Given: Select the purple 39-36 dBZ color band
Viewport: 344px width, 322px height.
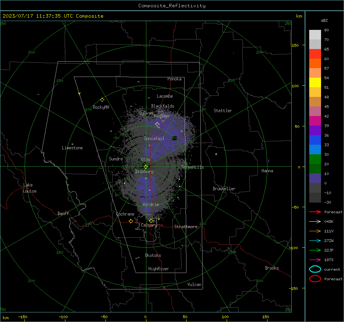Looking at the screenshot, I should [315, 130].
